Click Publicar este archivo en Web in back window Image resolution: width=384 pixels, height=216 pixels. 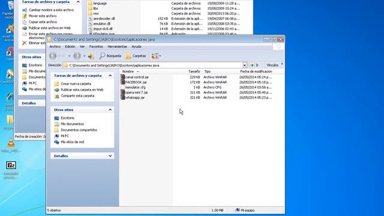[50, 28]
